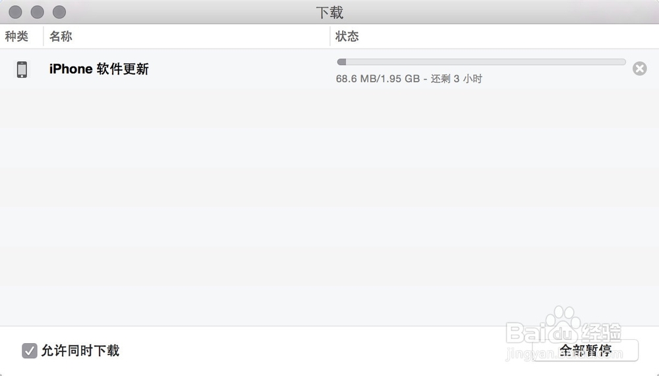
Task: Select the iPhone 软件更新 entry name
Action: 99,69
